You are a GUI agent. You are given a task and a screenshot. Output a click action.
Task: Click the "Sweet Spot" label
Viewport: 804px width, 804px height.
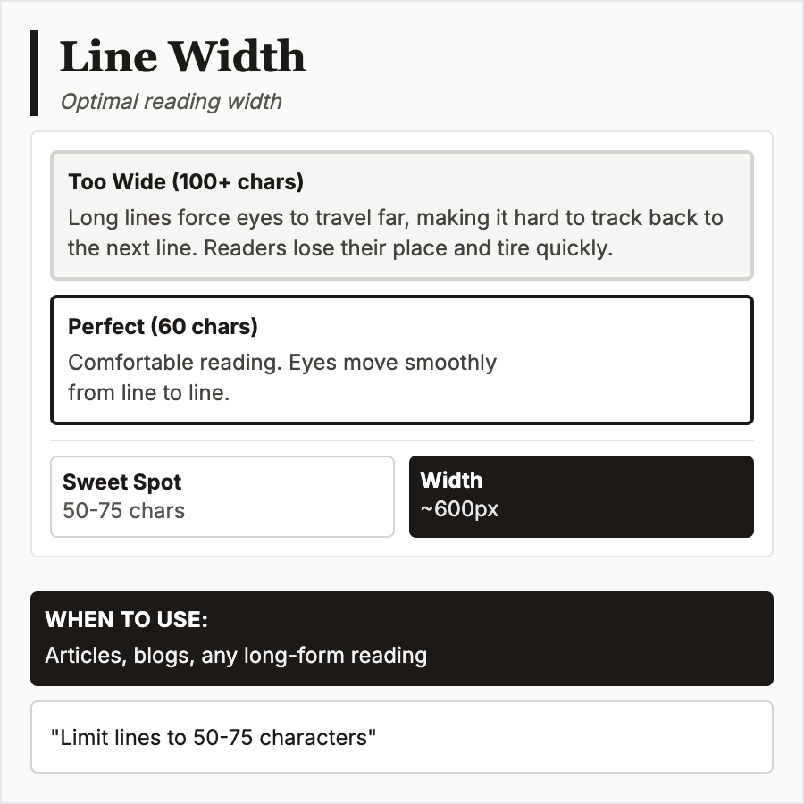tap(121, 482)
